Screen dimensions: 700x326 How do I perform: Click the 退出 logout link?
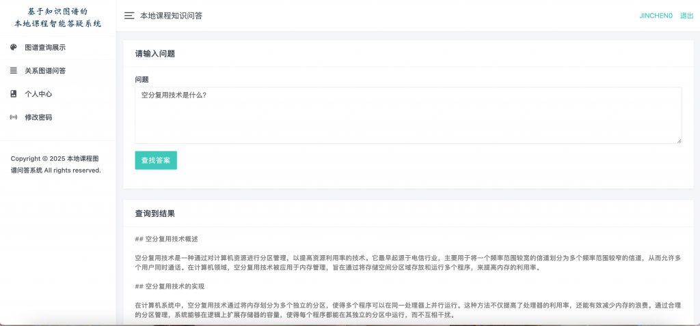[686, 16]
